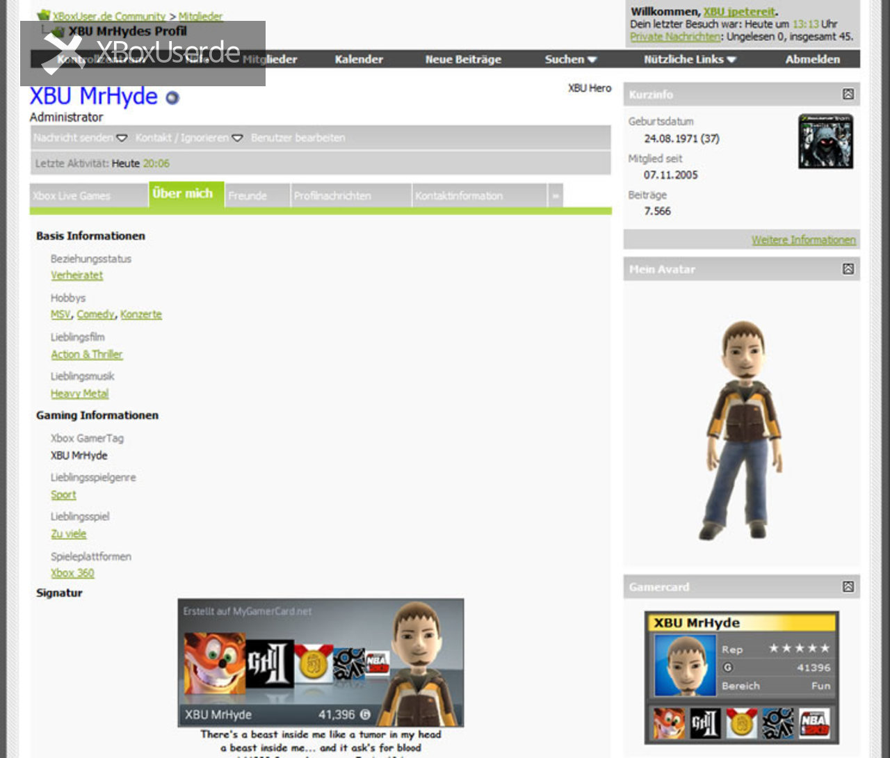Click the Crash Bandicoot icon in the signature
Viewport: 890px width, 758px height.
[215, 662]
